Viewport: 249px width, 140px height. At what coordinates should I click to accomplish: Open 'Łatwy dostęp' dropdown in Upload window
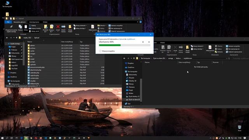(80, 28)
